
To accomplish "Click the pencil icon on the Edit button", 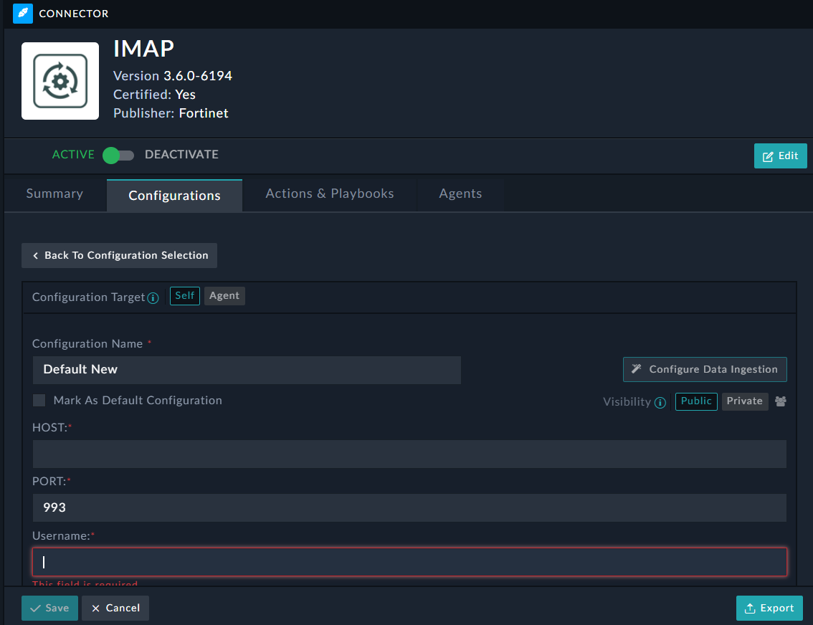I will pyautogui.click(x=768, y=156).
